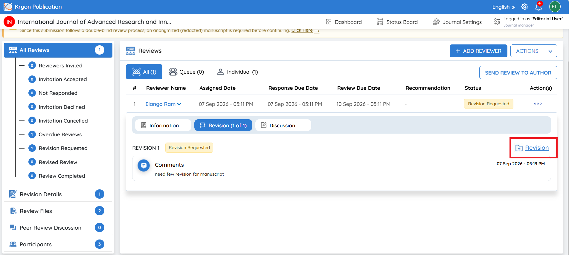569x255 pixels.
Task: Click the ADD REVIEWER button
Action: pyautogui.click(x=478, y=51)
